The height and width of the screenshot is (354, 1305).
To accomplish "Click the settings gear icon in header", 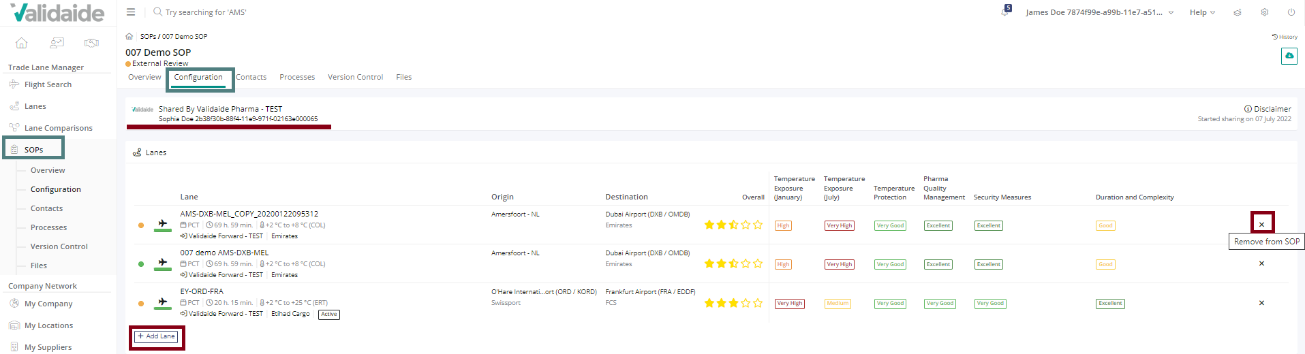I will pos(1265,12).
